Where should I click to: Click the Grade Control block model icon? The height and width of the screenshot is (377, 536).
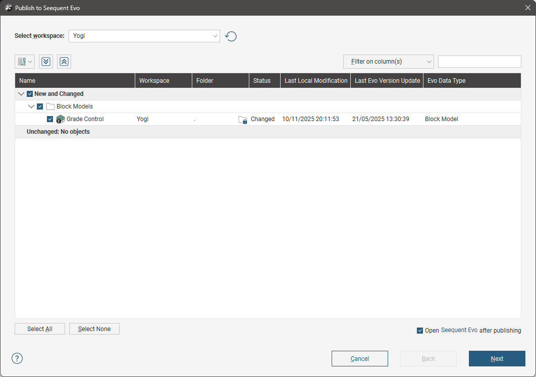60,119
